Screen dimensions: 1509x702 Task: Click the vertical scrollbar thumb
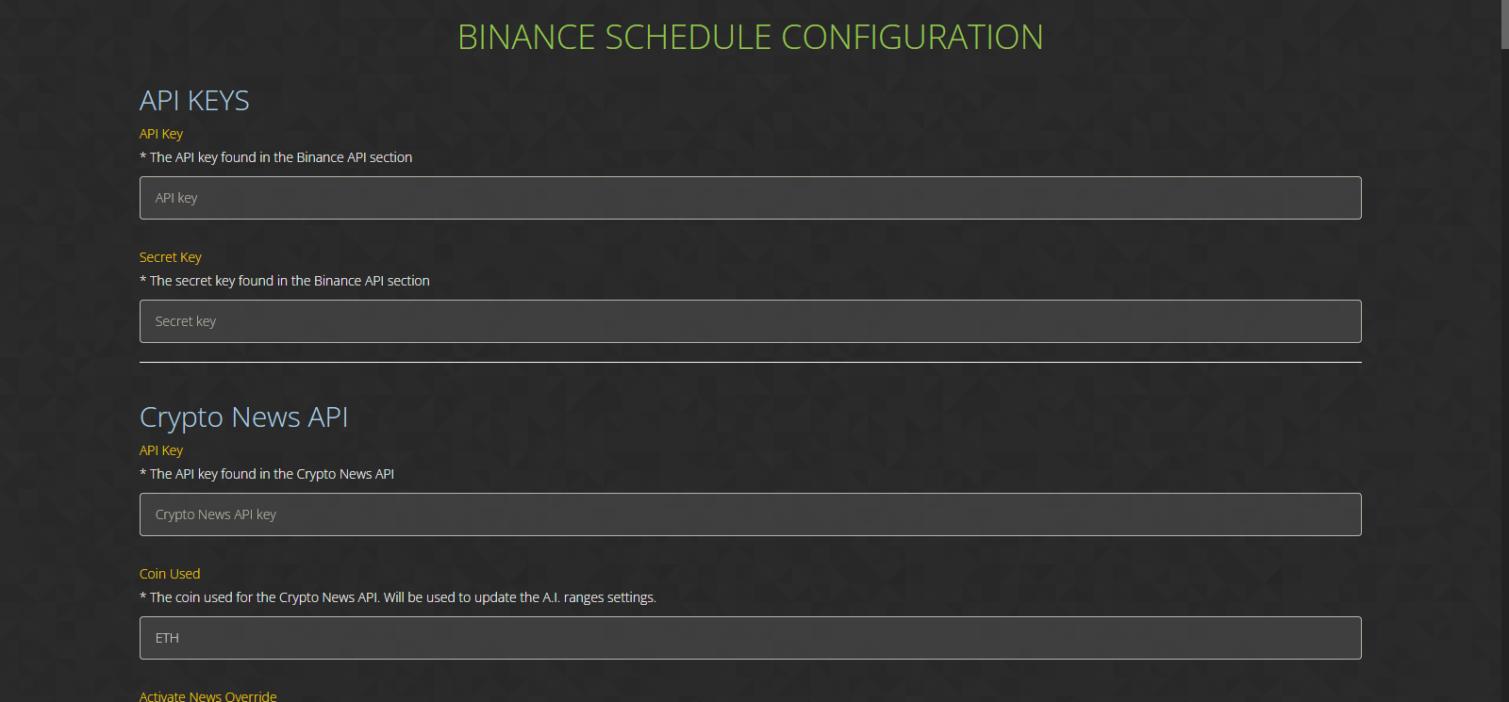coord(1504,24)
